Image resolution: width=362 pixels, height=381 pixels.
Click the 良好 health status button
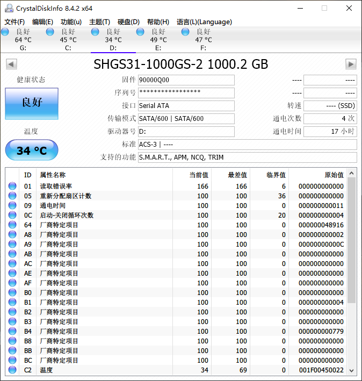coord(32,104)
